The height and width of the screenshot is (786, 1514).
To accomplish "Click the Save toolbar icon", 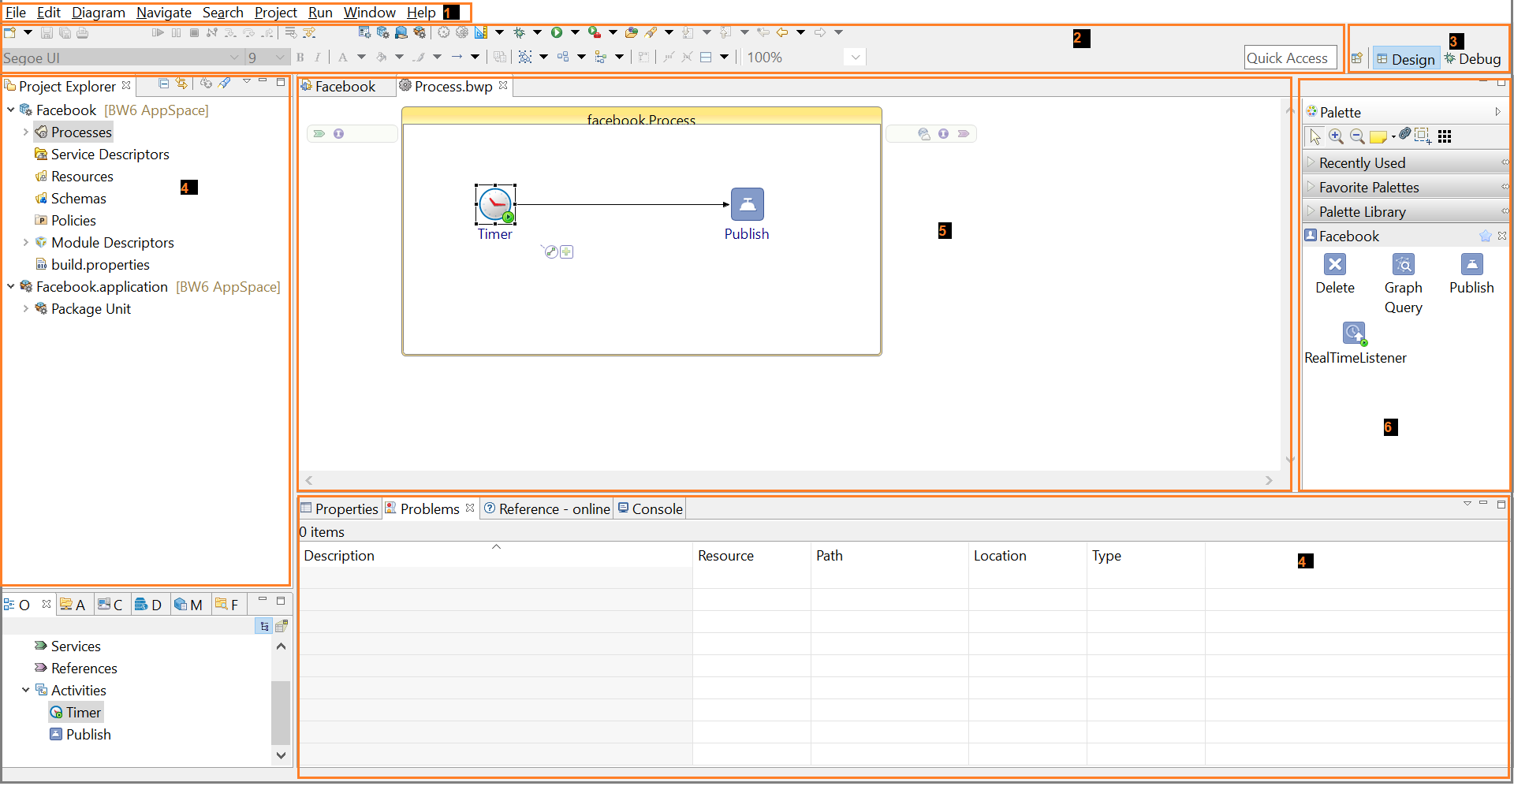I will [x=47, y=33].
